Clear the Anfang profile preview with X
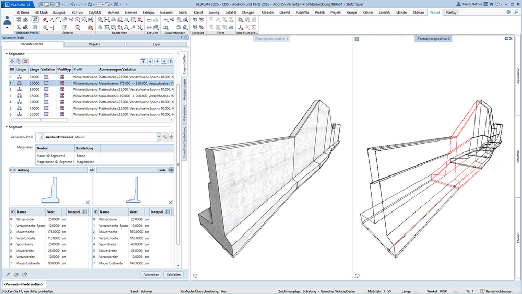Viewport: 522px width, 294px height. click(88, 202)
